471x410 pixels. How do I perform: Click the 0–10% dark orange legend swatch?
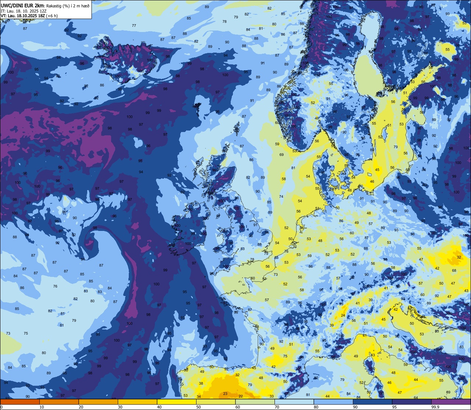[20, 402]
